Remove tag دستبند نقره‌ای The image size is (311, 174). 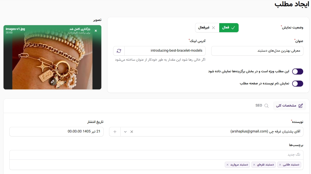coord(254,165)
